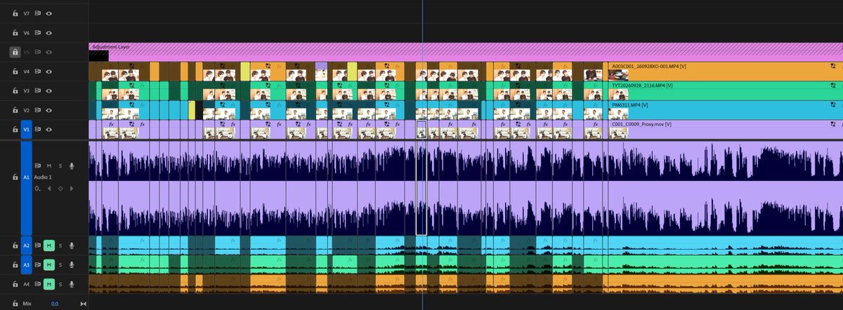Viewport: 843px width, 310px height.
Task: Toggle track lock on V6
Action: (x=15, y=32)
